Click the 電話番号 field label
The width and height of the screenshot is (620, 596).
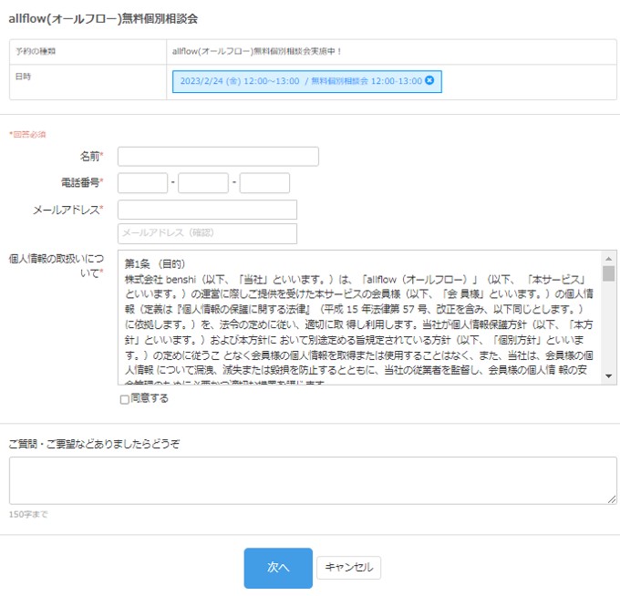[82, 182]
